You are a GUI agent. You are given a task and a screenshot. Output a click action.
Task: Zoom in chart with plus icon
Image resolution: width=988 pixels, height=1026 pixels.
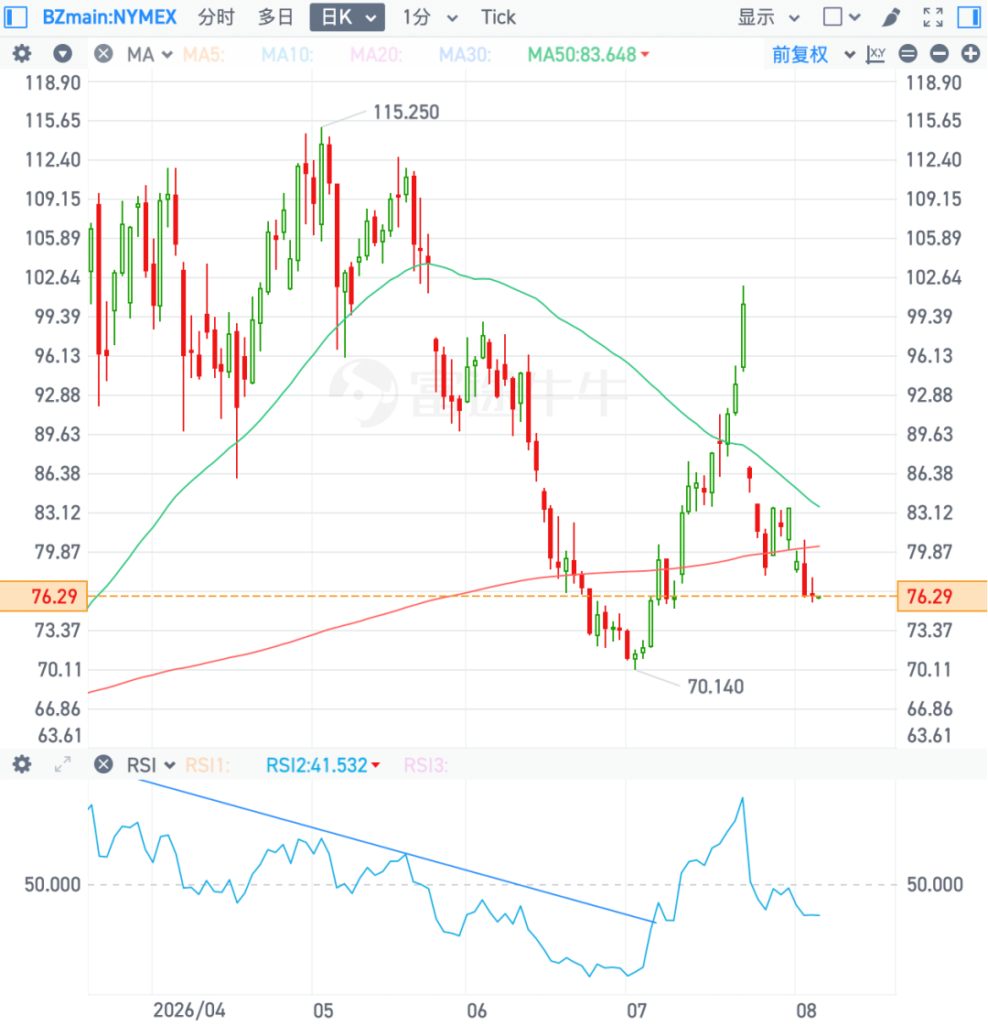coord(971,54)
